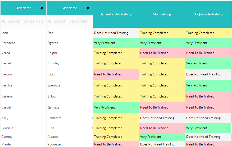
Task: Click Verlene's Need To Be Trained cell
Action: tap(208, 96)
